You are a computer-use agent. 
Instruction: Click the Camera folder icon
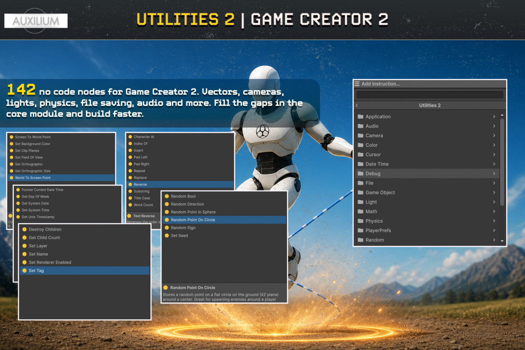pyautogui.click(x=360, y=136)
